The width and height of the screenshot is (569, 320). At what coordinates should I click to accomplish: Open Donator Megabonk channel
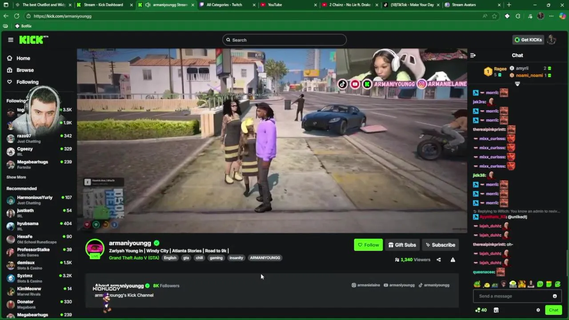39,304
